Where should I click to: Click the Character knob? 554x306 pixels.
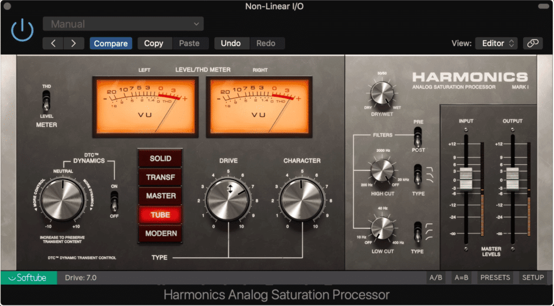tap(301, 199)
